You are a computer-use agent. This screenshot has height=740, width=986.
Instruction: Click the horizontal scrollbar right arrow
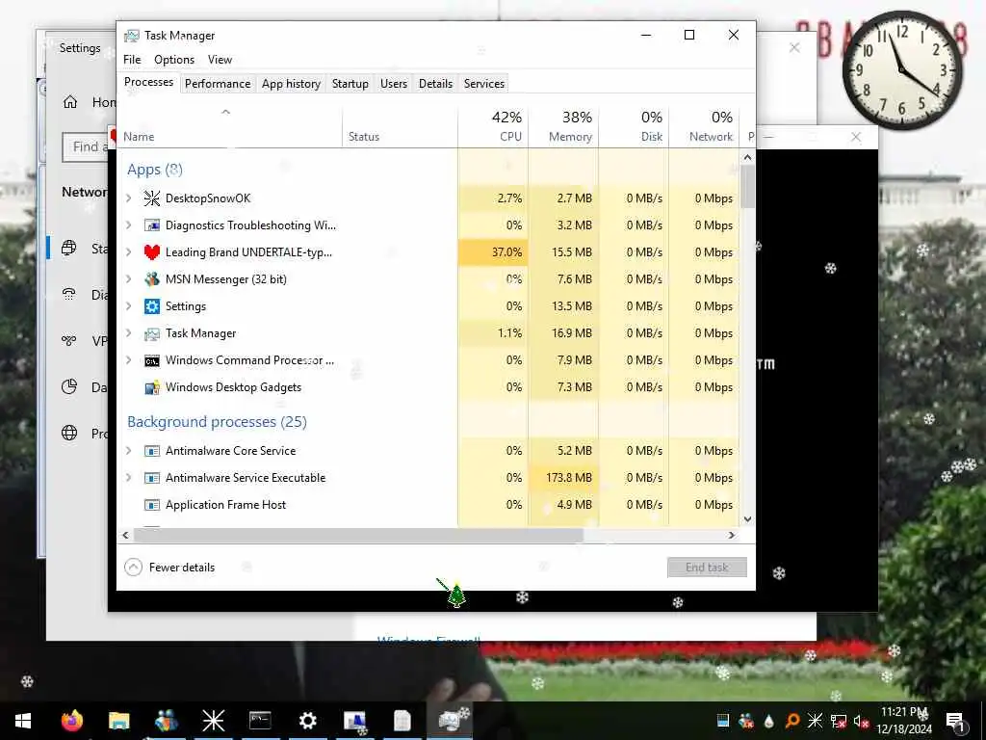732,536
